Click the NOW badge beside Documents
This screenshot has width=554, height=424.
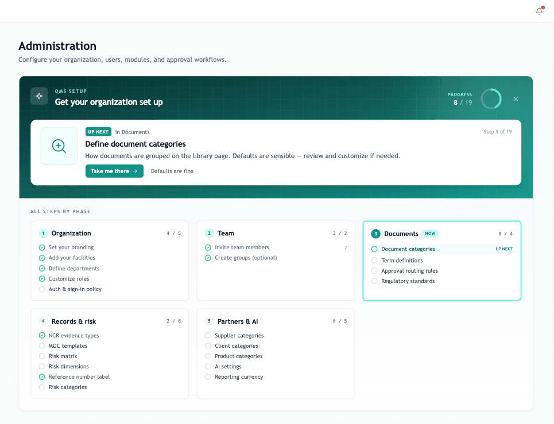(430, 234)
